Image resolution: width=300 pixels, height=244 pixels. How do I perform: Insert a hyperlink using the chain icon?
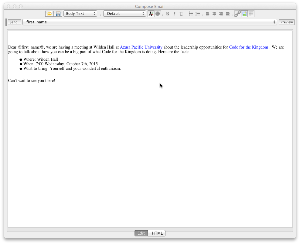click(x=237, y=13)
